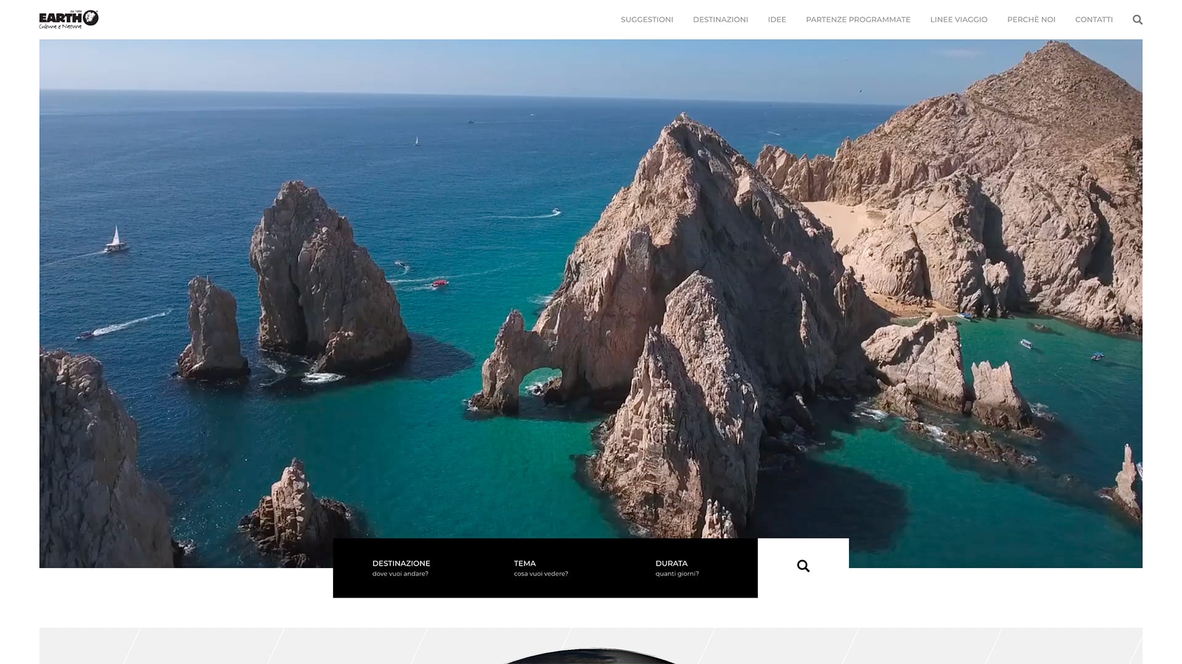Open the Suggestioni menu item
This screenshot has width=1182, height=664.
coord(646,20)
